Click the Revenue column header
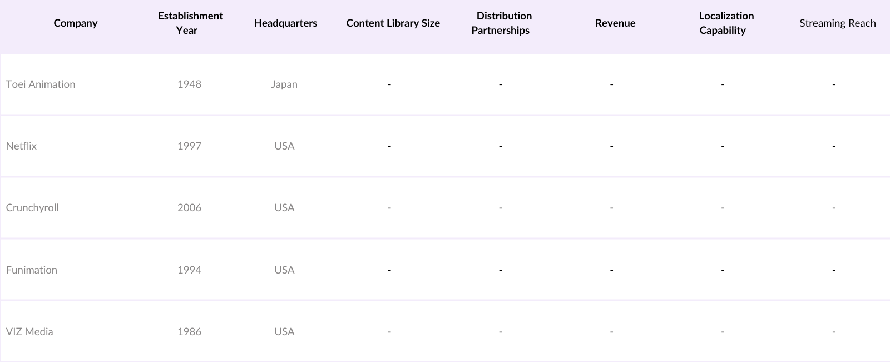Screen dimensions: 890x363 tap(615, 23)
